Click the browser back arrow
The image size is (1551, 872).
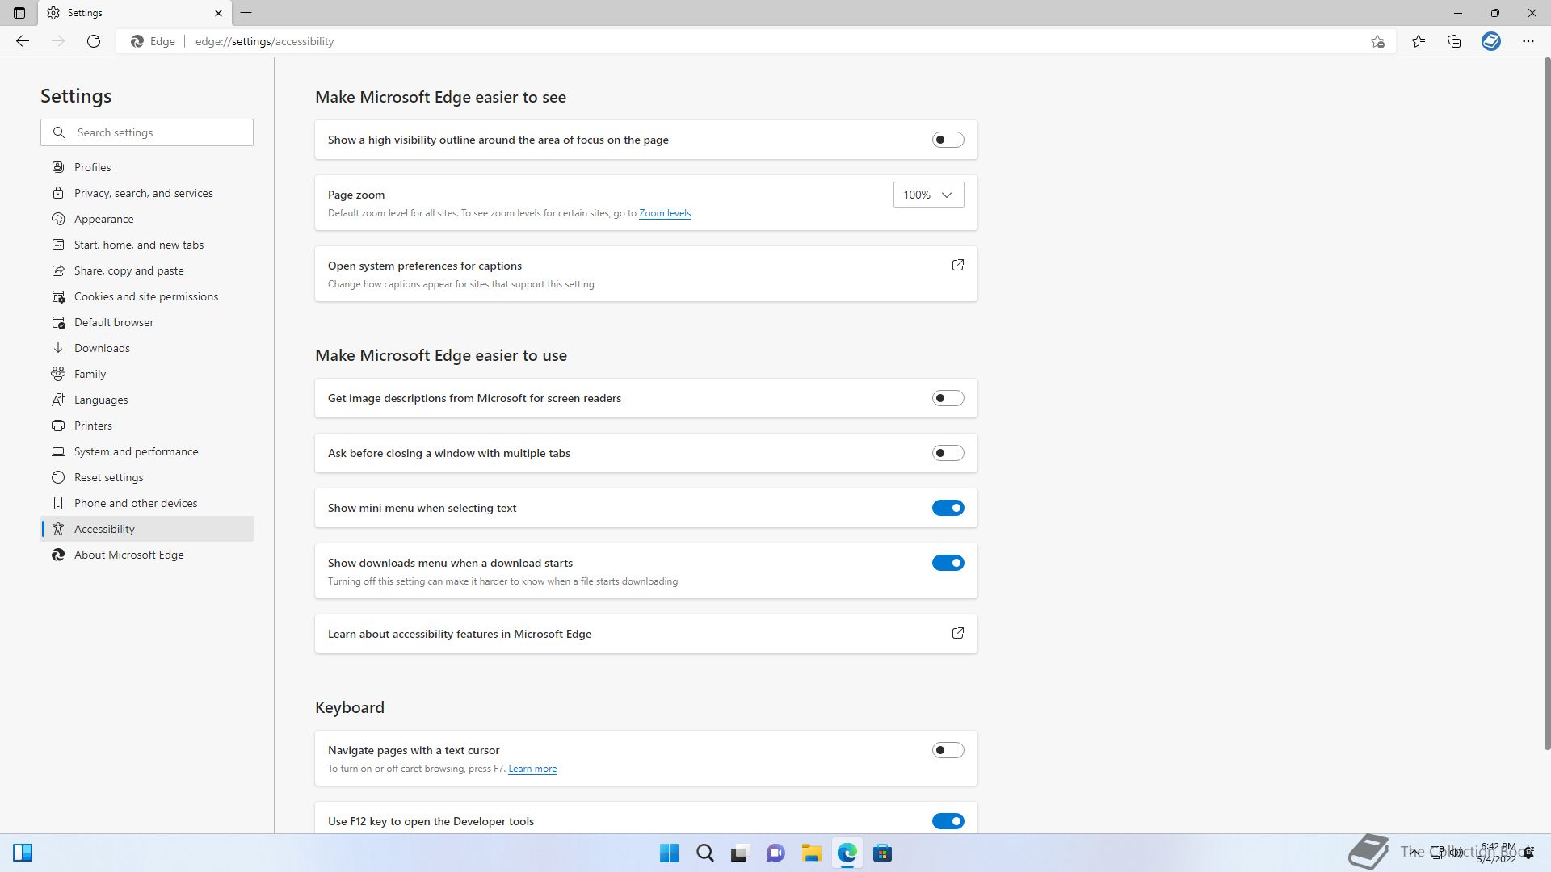click(x=23, y=41)
